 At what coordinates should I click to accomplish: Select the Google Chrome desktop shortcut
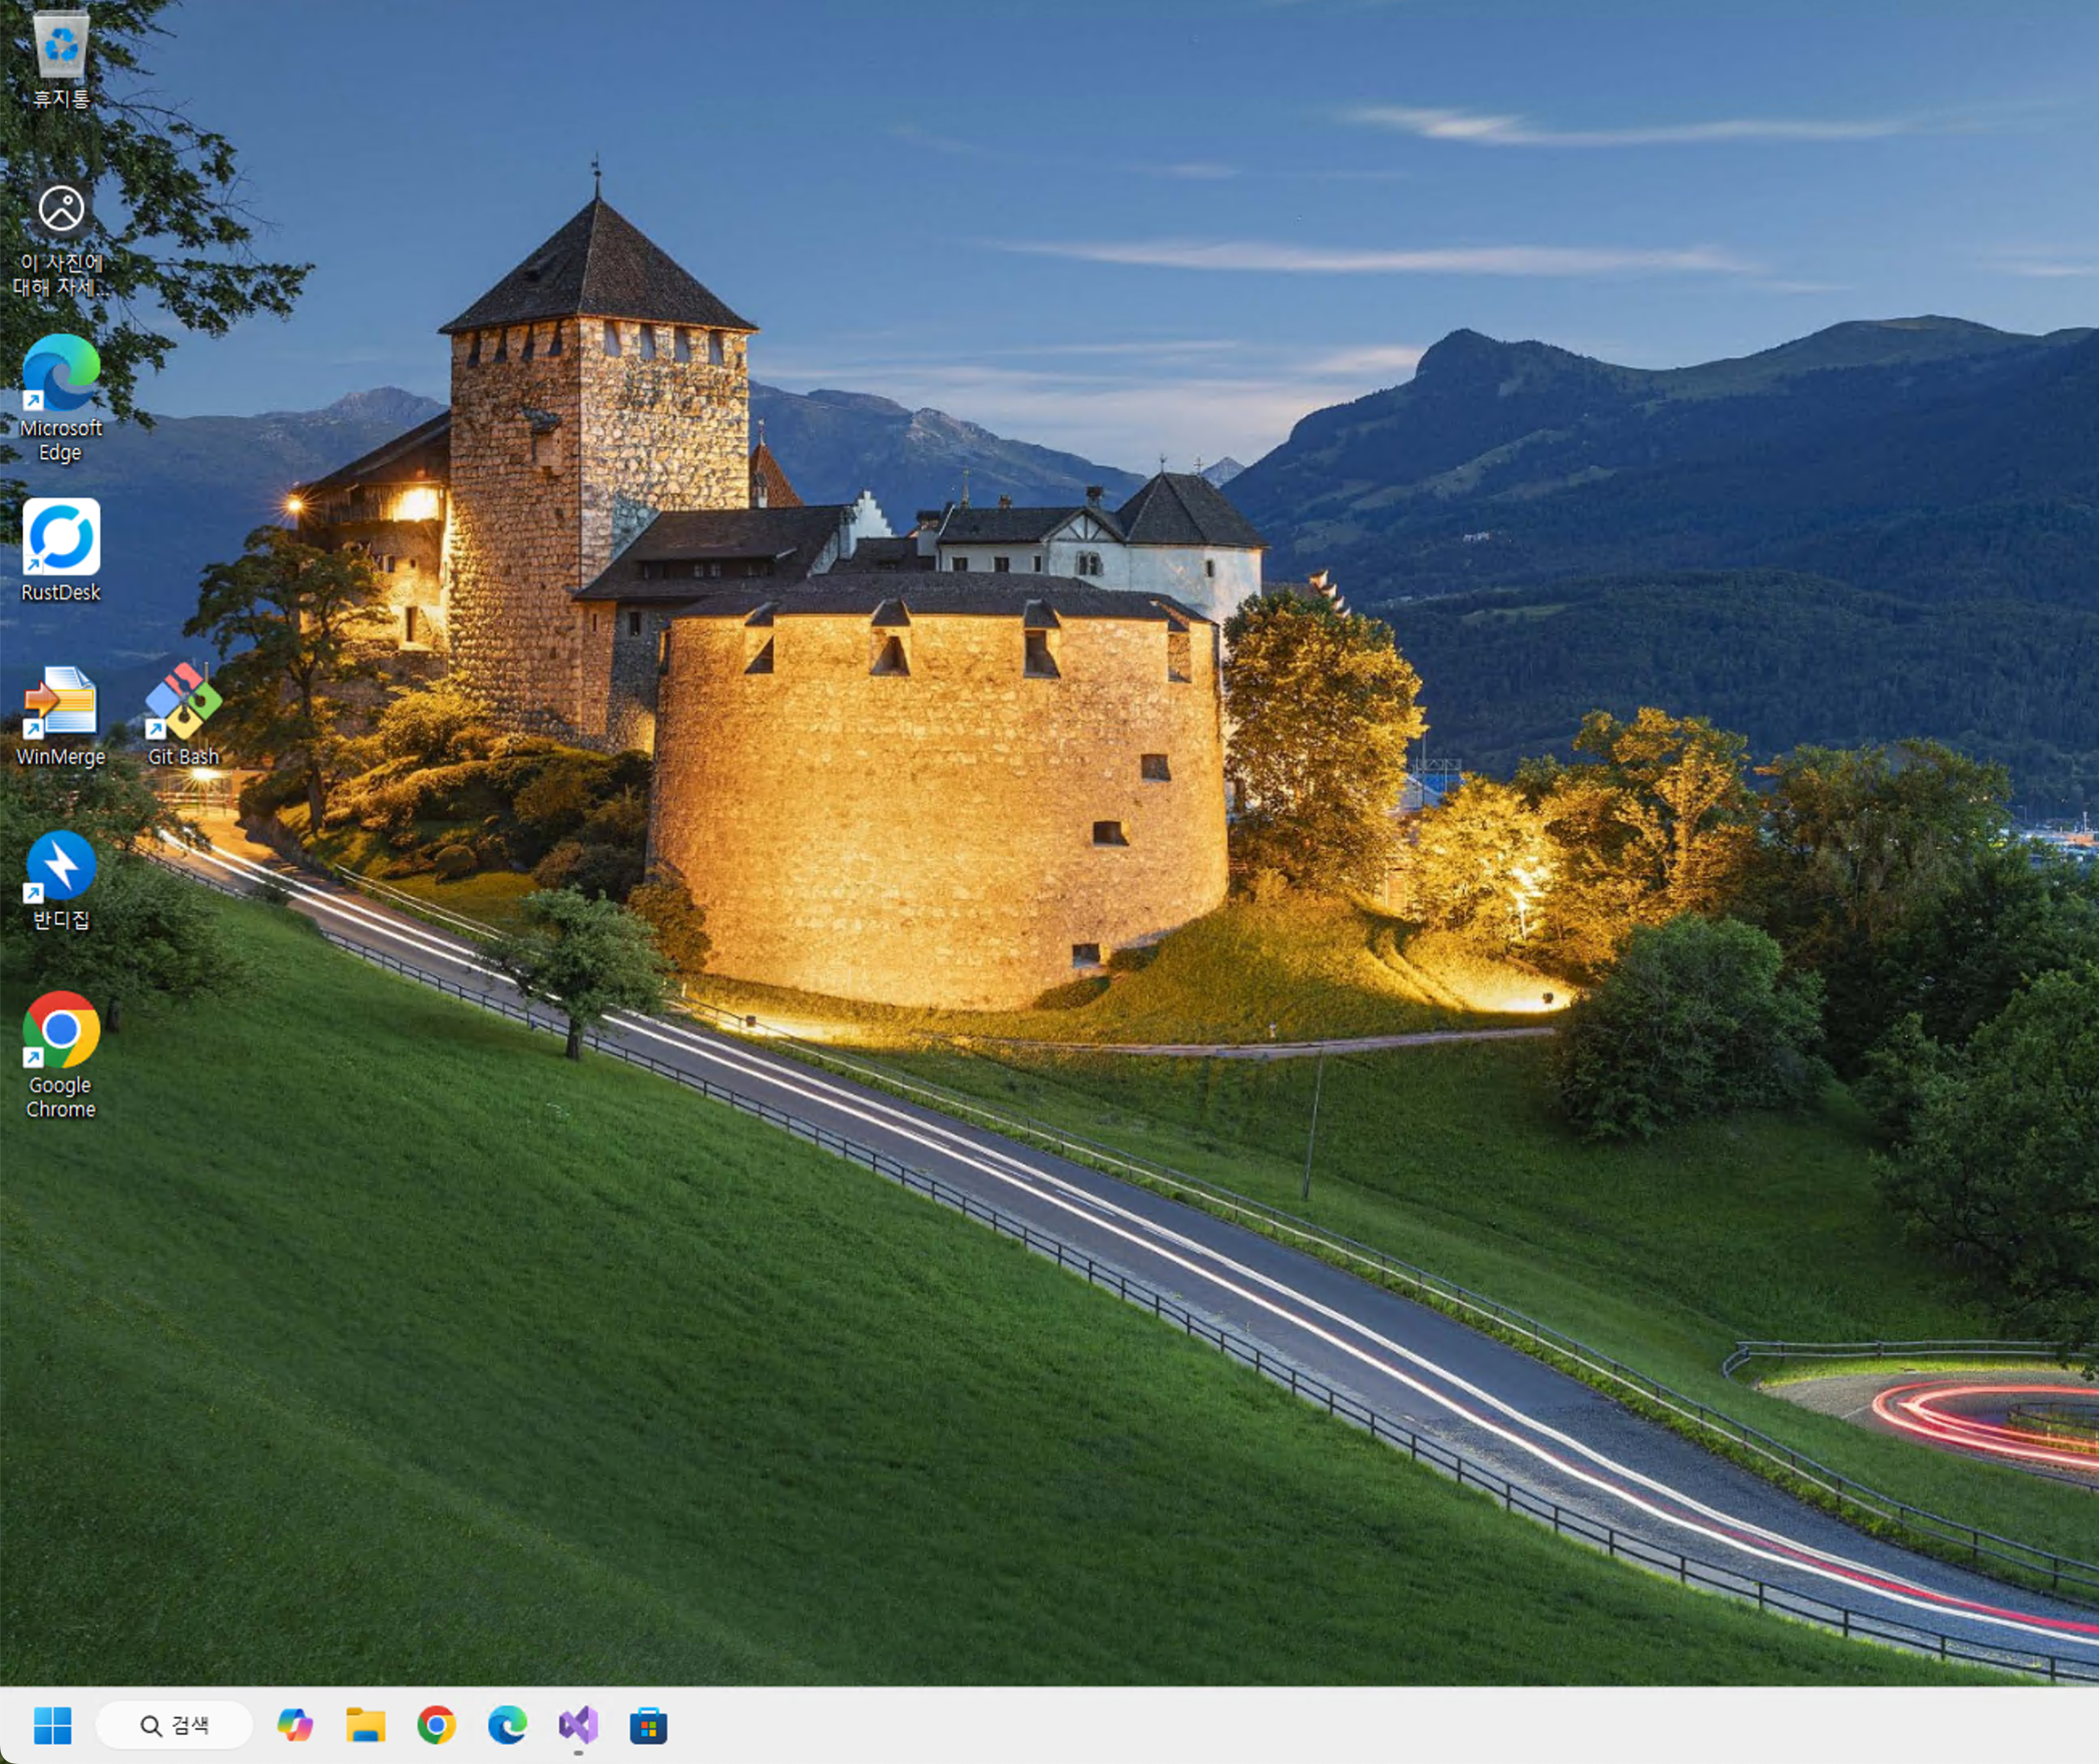click(61, 1030)
